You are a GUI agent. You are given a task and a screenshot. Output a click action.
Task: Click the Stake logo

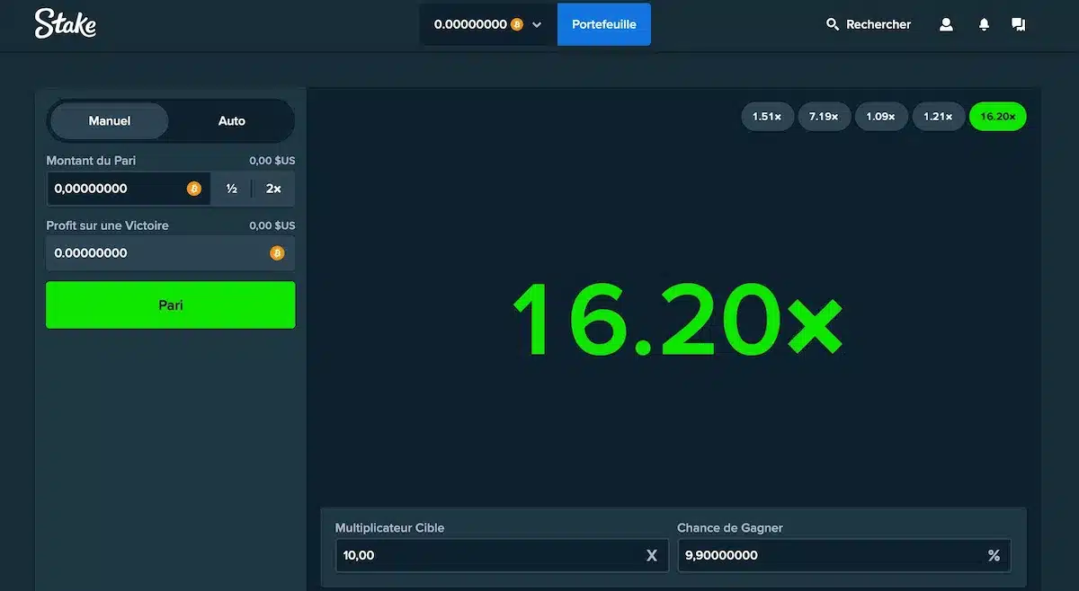point(65,24)
